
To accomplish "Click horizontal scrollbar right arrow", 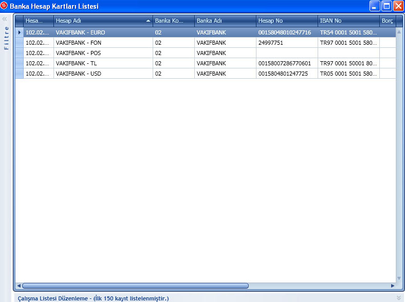I will coord(393,286).
